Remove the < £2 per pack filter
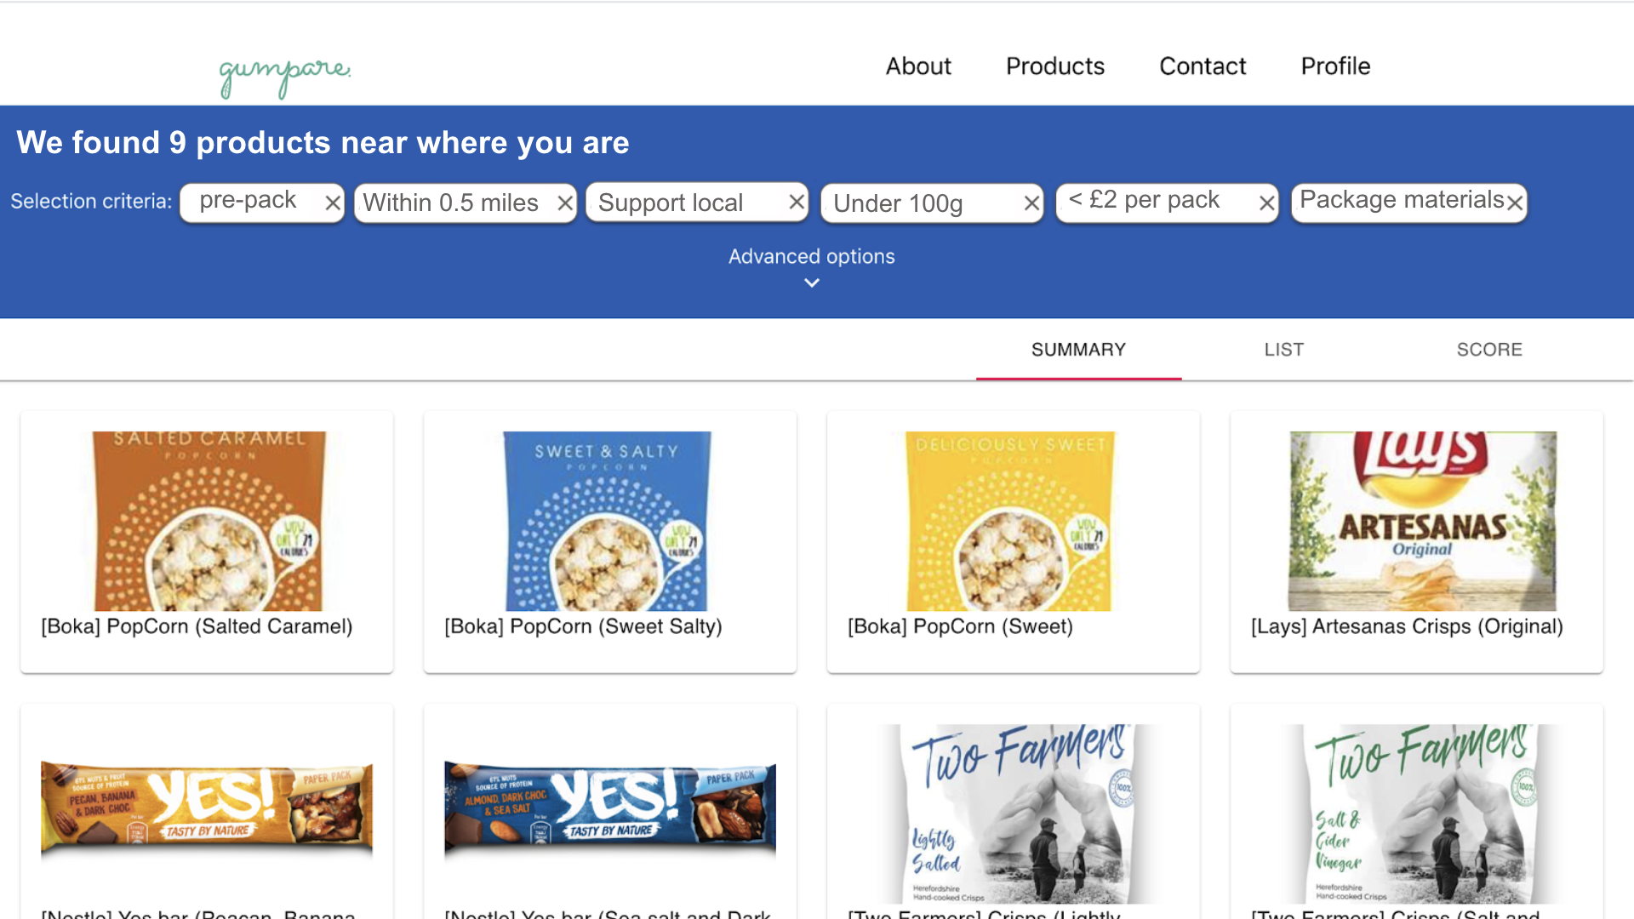 click(1266, 203)
